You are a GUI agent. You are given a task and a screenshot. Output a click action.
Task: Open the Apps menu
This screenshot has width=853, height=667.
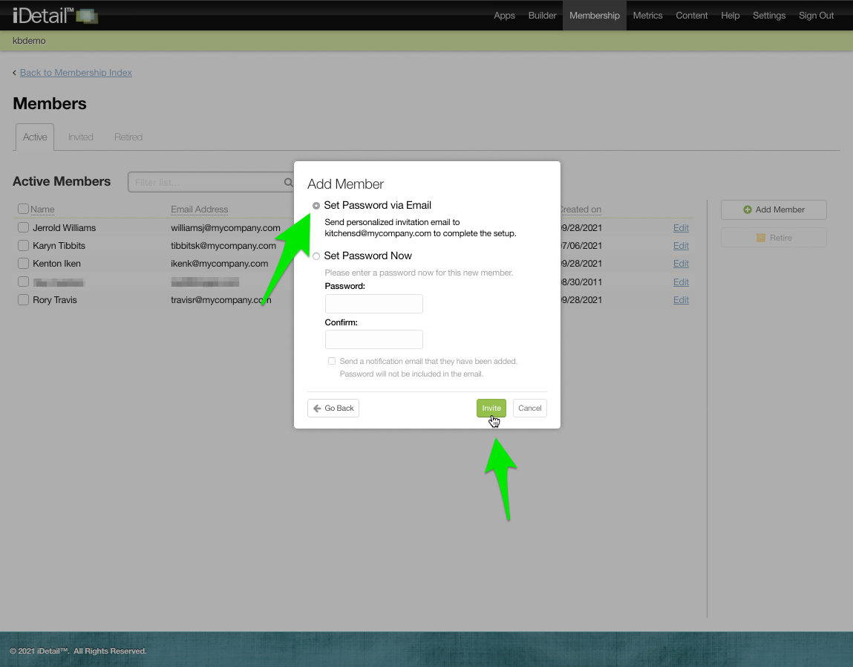click(x=504, y=16)
